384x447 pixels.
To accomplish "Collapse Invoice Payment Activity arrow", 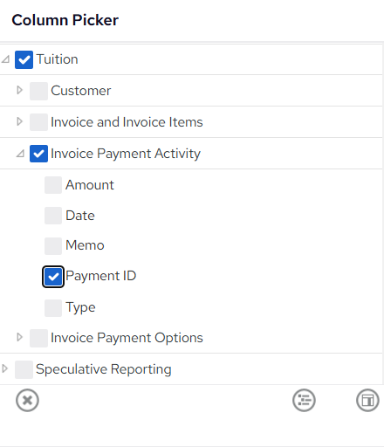I will (x=20, y=154).
